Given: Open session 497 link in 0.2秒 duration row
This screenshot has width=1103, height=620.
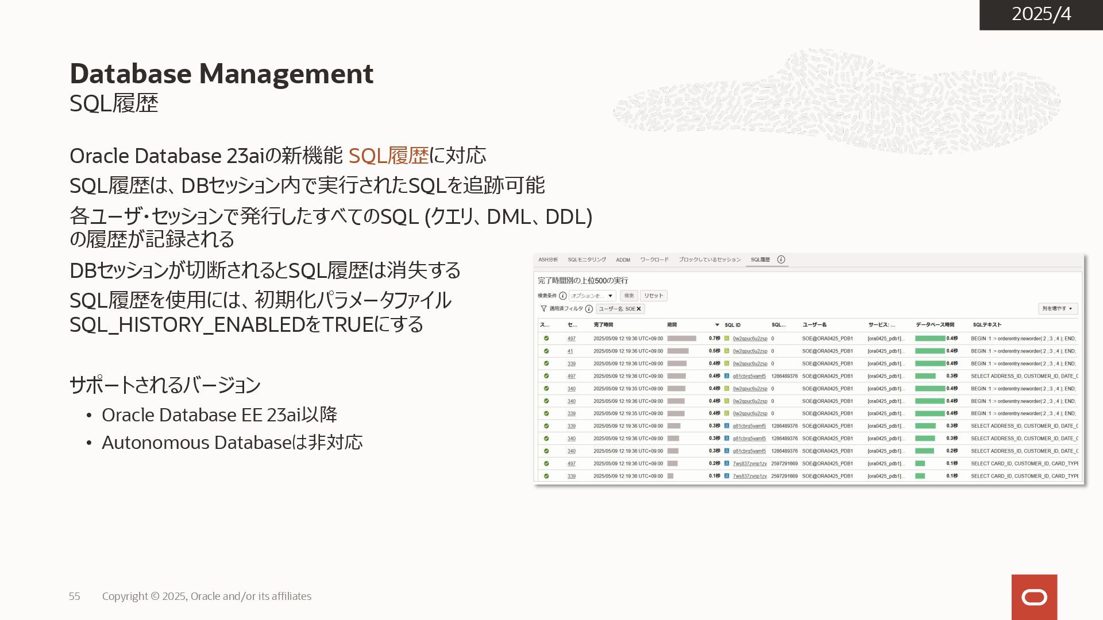Looking at the screenshot, I should [571, 464].
